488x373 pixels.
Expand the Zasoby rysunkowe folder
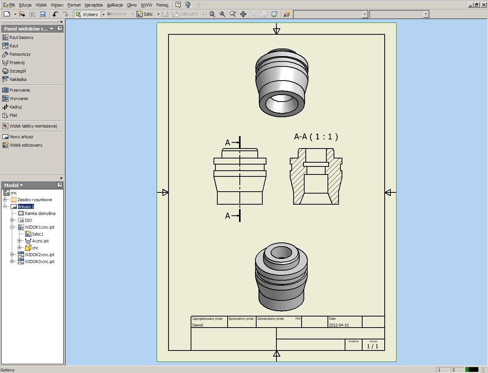point(5,200)
